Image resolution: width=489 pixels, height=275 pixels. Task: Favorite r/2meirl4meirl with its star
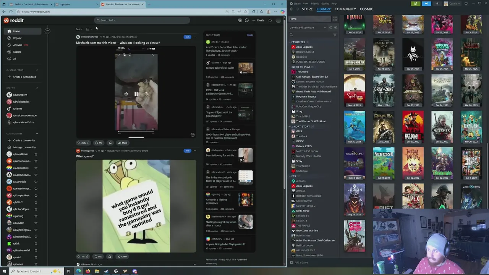36,154
